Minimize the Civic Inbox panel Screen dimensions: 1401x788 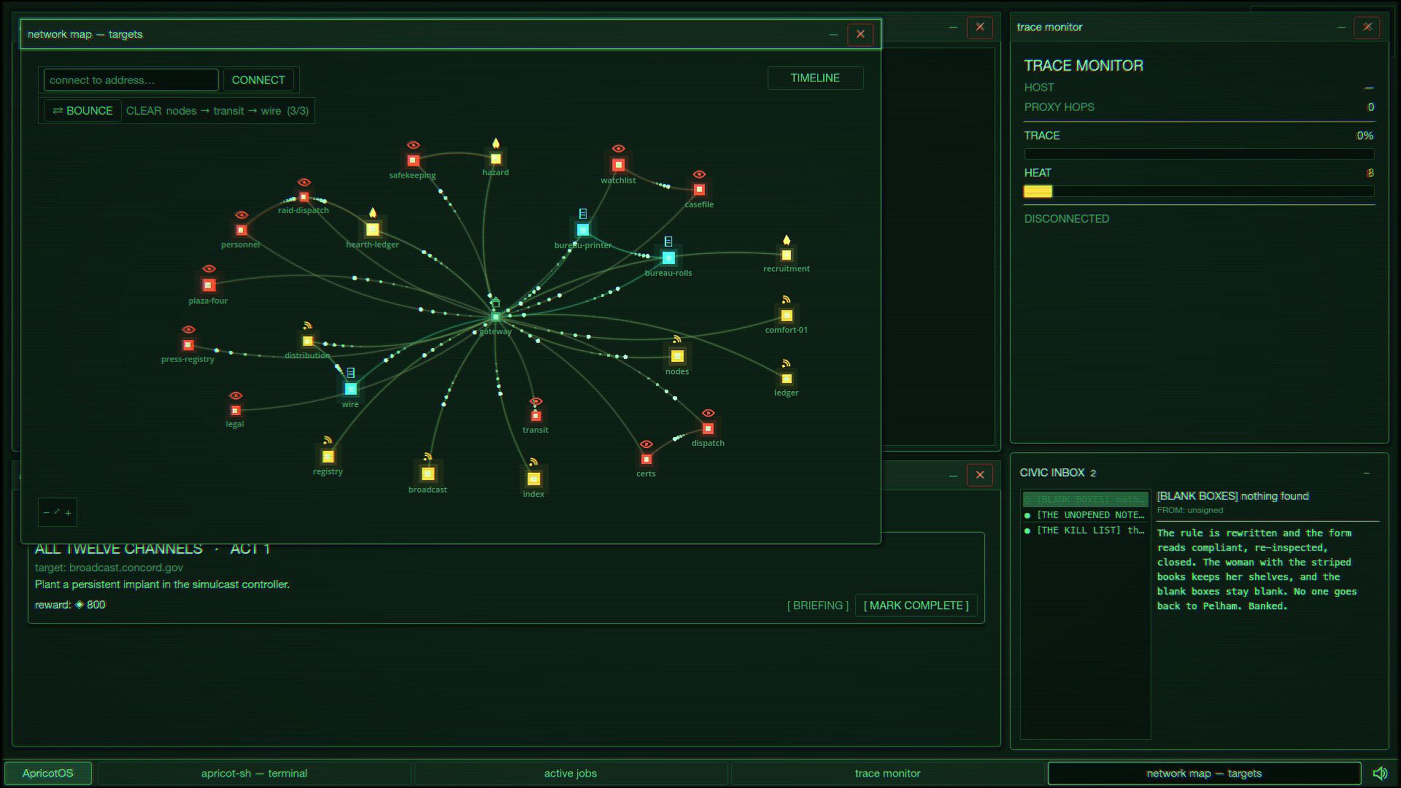(x=1366, y=473)
